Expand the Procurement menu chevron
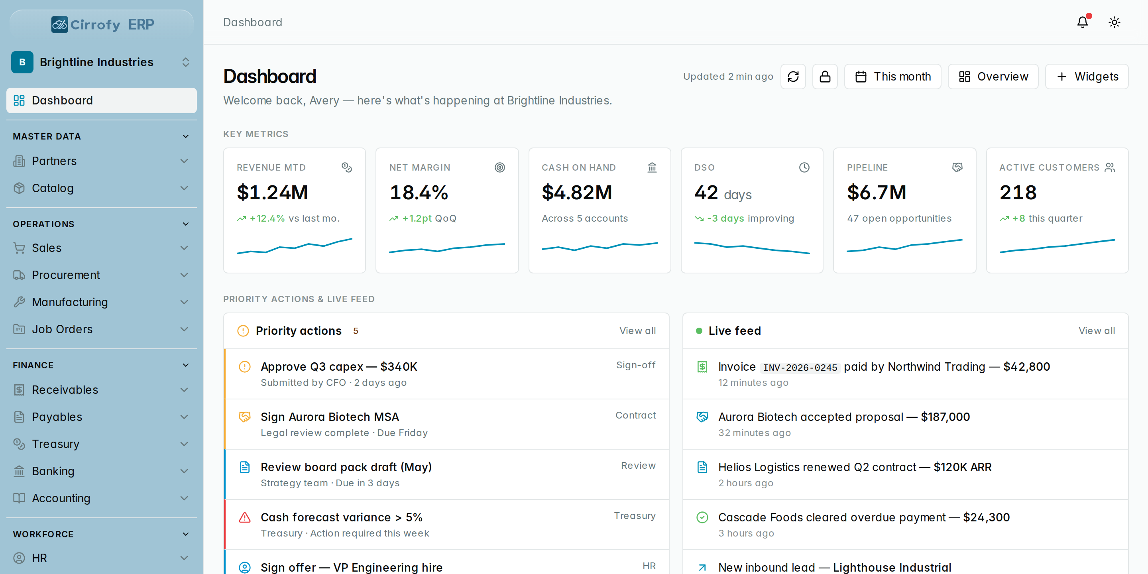Screen dimensions: 1148x574 coord(185,275)
